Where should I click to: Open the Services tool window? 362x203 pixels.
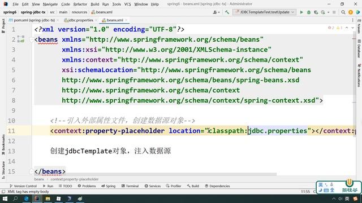pyautogui.click(x=153, y=186)
